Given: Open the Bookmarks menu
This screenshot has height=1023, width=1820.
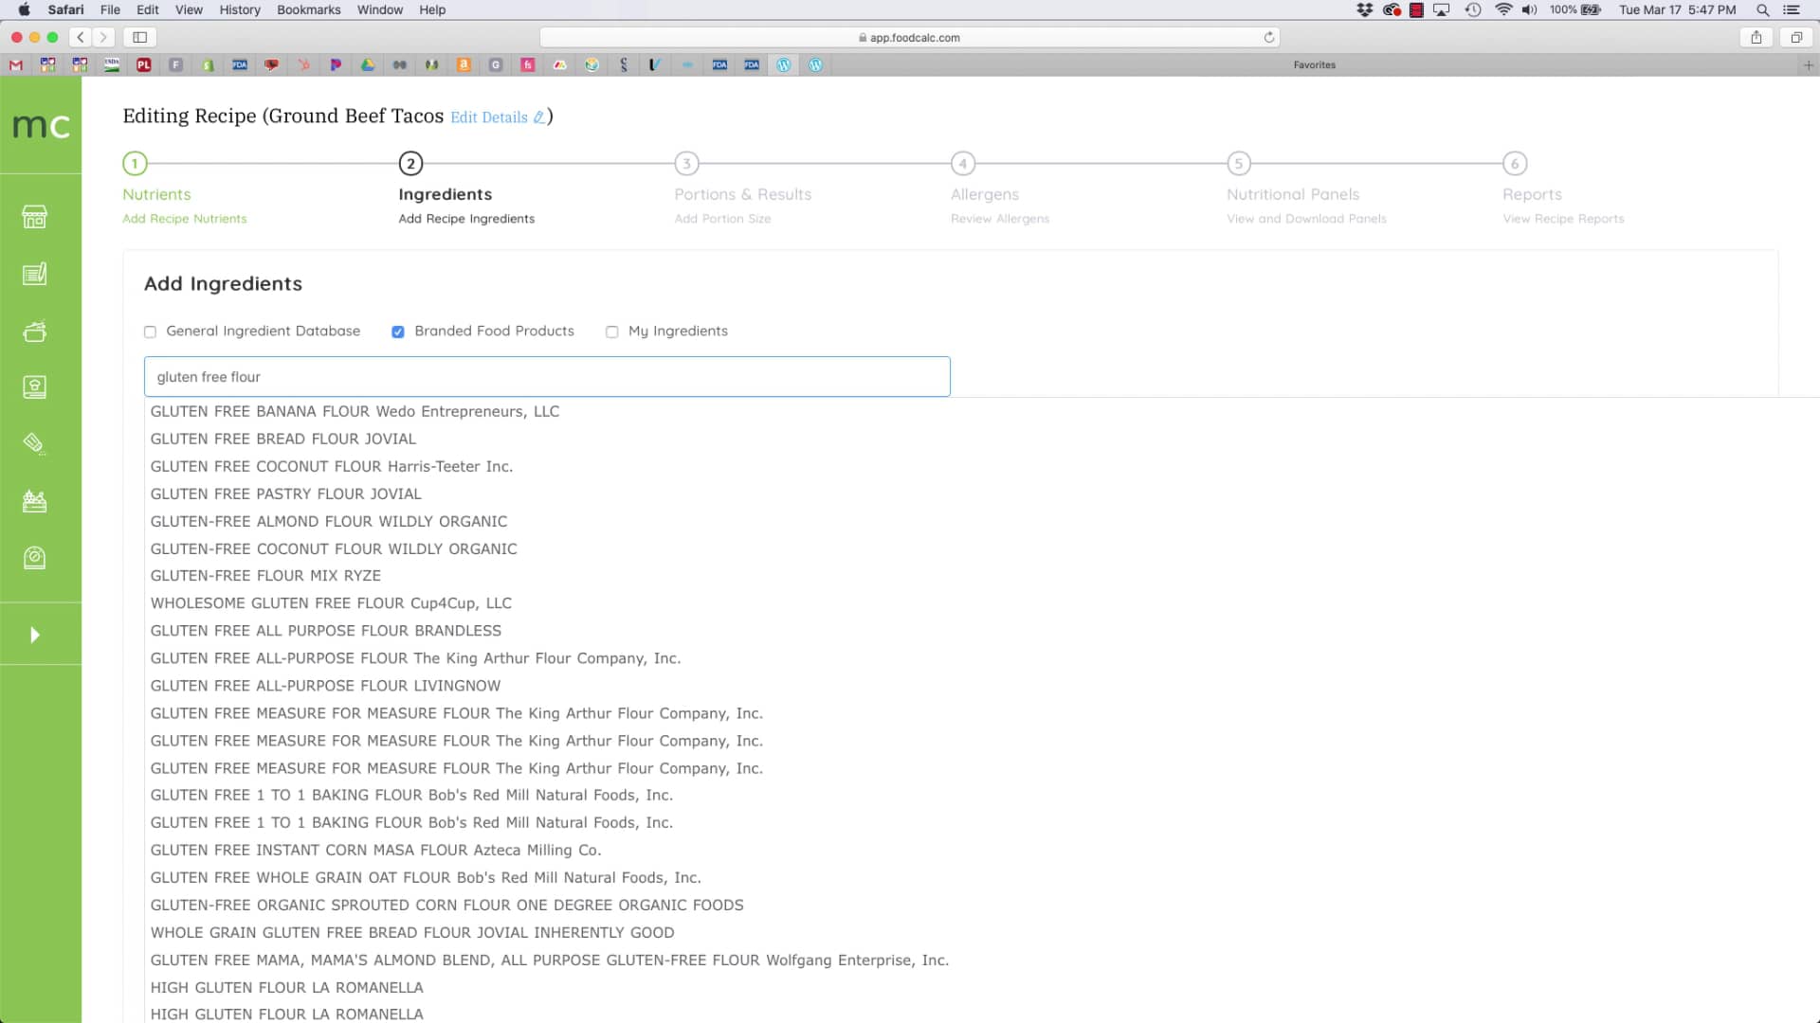Looking at the screenshot, I should pos(308,9).
